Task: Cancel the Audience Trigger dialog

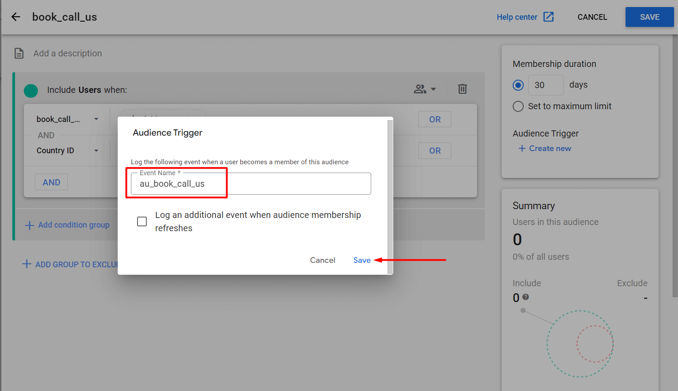Action: pyautogui.click(x=322, y=260)
